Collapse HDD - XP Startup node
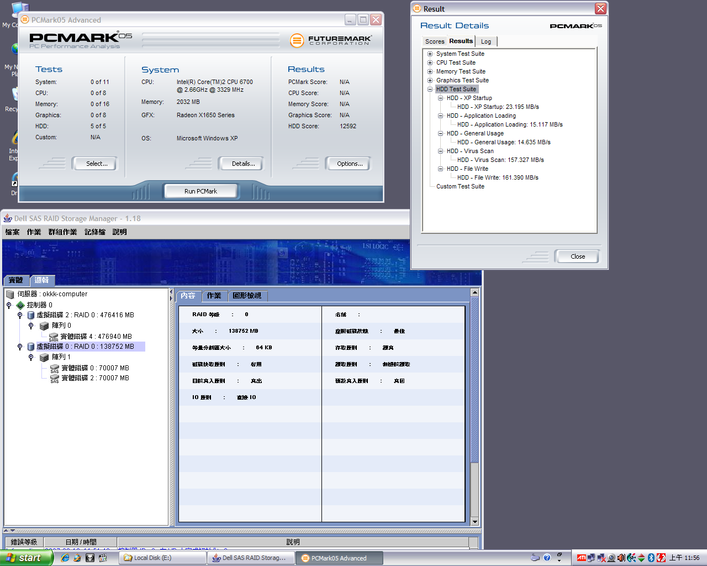 [x=441, y=98]
